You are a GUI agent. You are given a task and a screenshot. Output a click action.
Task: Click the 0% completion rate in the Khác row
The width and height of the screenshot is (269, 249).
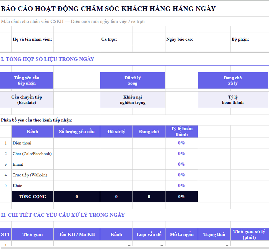181,186
